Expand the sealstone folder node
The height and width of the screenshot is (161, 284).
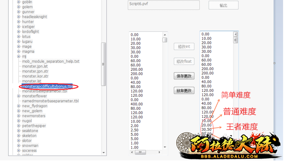pos(19,131)
